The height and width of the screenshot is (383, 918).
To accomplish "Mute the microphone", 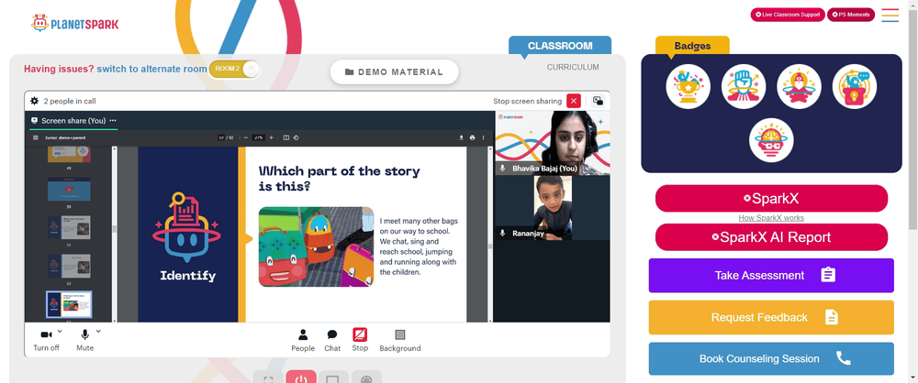I will [x=84, y=340].
